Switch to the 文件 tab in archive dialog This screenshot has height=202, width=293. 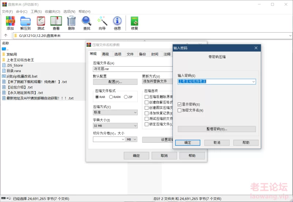(130, 54)
